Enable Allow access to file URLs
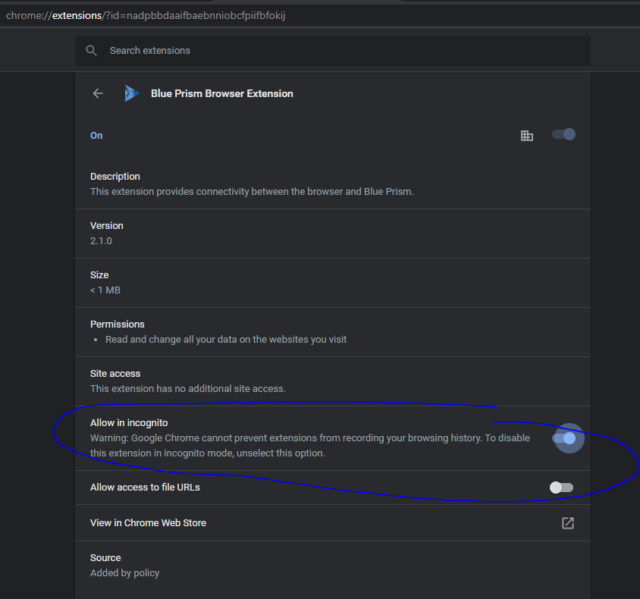Image resolution: width=640 pixels, height=599 pixels. pyautogui.click(x=562, y=488)
